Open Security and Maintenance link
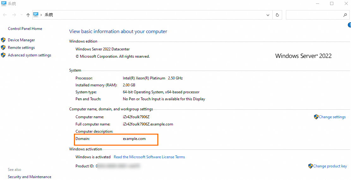 (x=29, y=177)
